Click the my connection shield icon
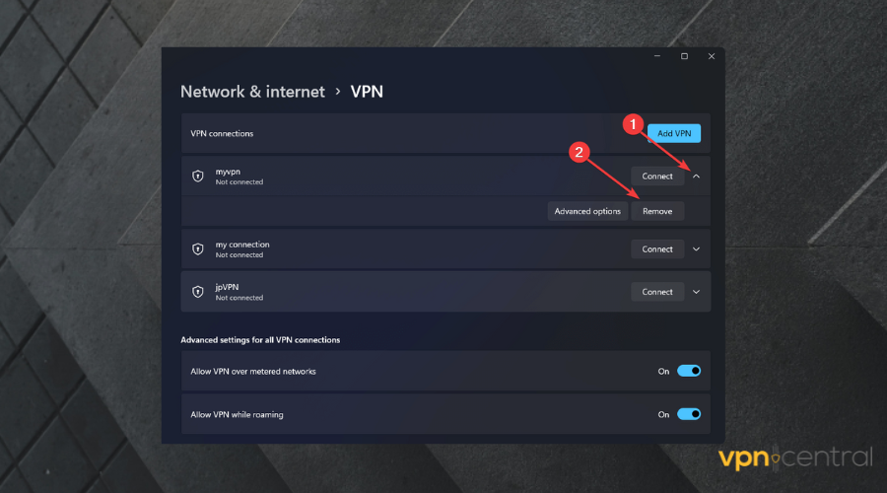The width and height of the screenshot is (887, 493). [197, 249]
